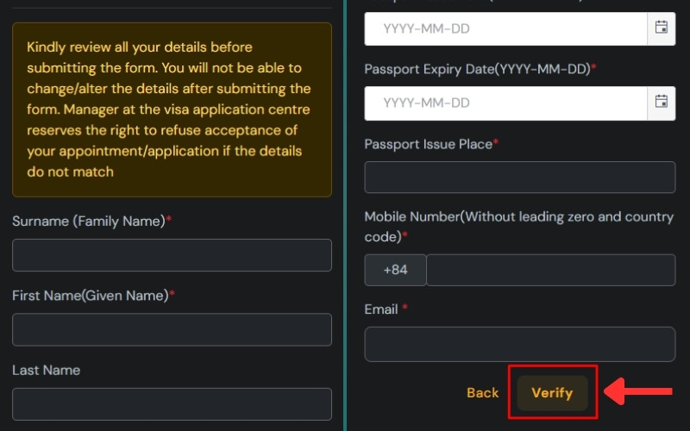Click the Passport Issue Place label

click(x=428, y=144)
